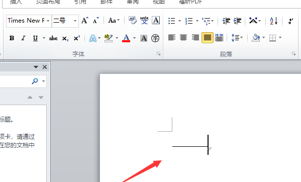The width and height of the screenshot is (301, 182).
Task: Expand underline style dropdown arrow
Action: (44, 38)
